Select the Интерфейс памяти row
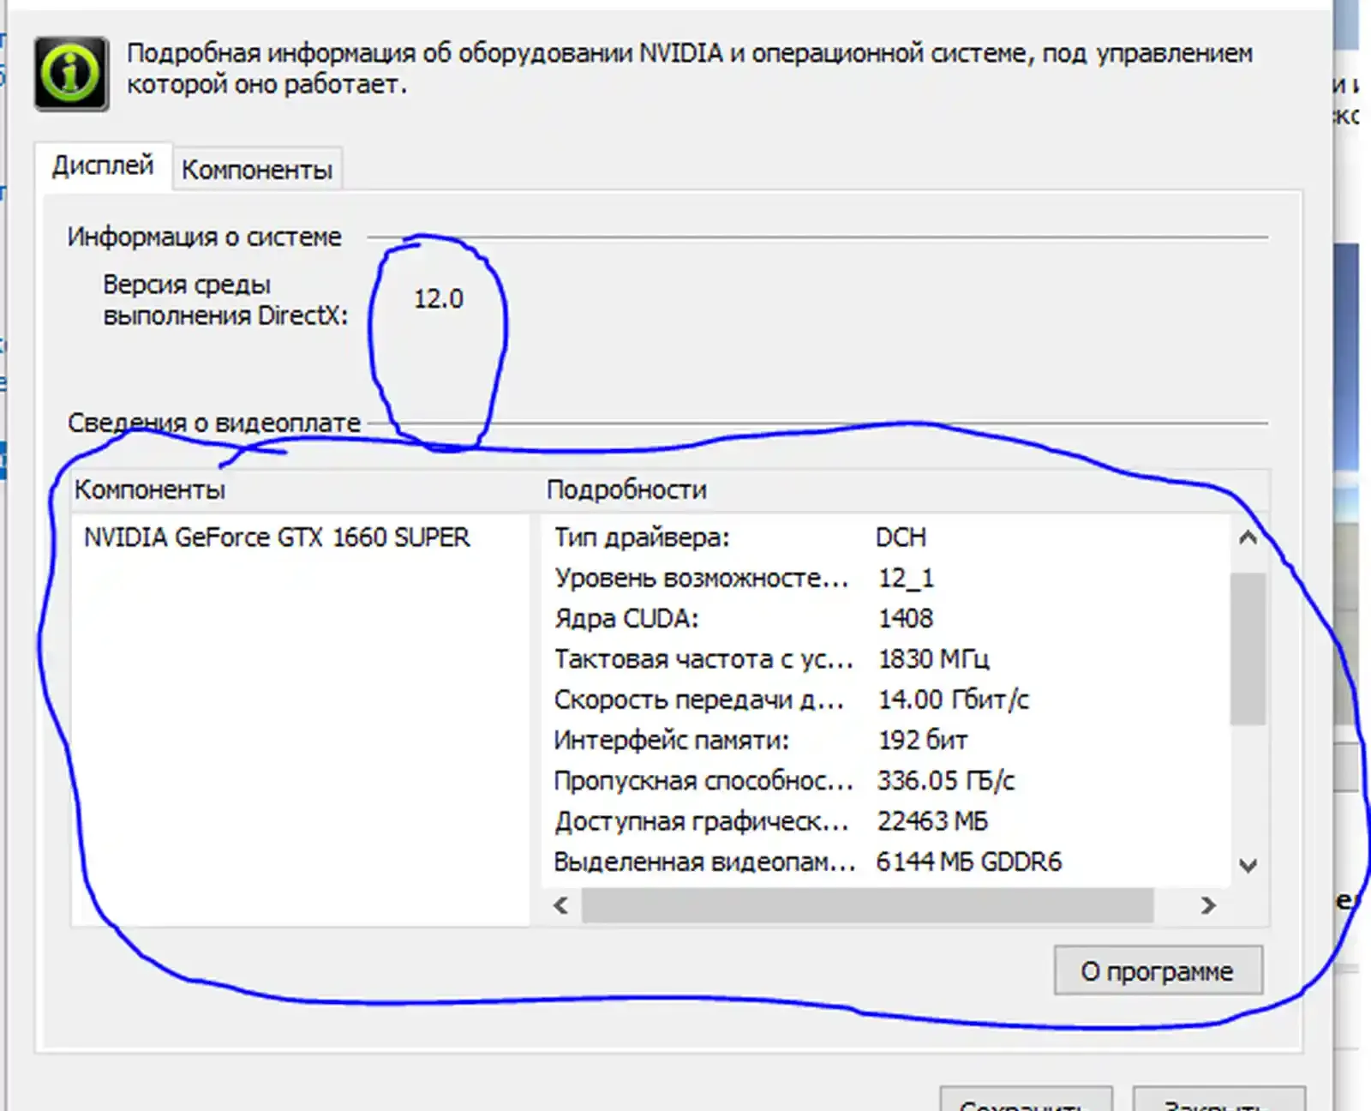 pyautogui.click(x=887, y=740)
